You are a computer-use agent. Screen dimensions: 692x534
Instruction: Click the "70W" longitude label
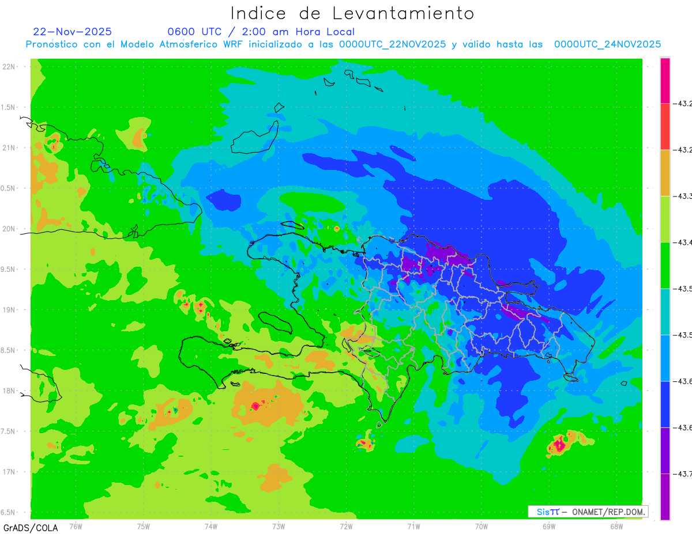click(481, 527)
